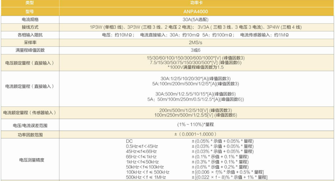Select the 采样率 row label
Screen dimensions: 335x181
pyautogui.click(x=30, y=42)
